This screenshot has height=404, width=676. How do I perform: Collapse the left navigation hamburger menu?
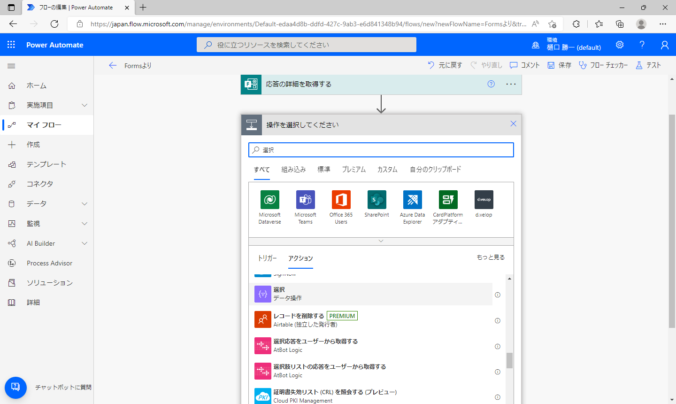point(12,66)
